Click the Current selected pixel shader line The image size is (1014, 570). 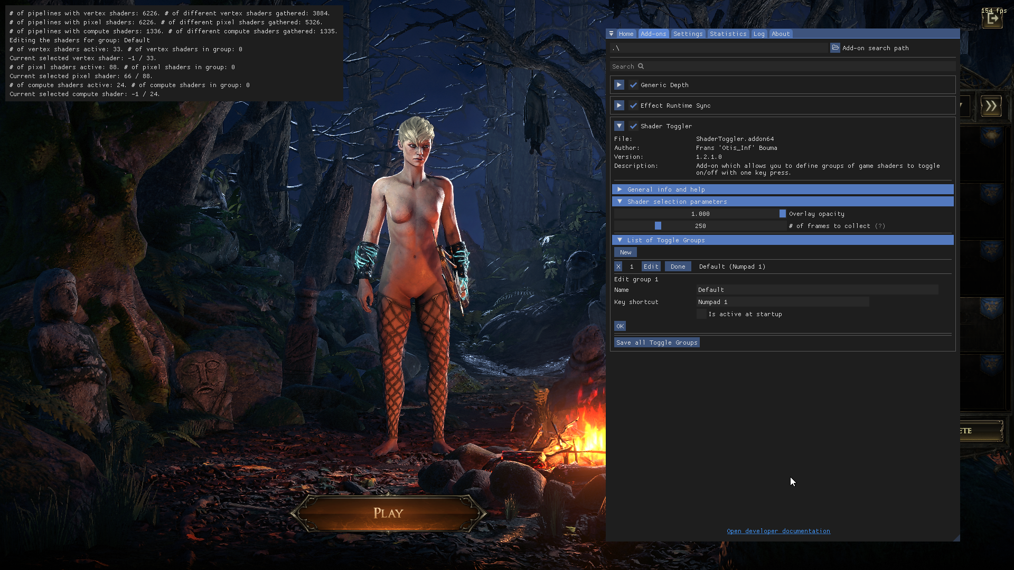[x=81, y=76]
